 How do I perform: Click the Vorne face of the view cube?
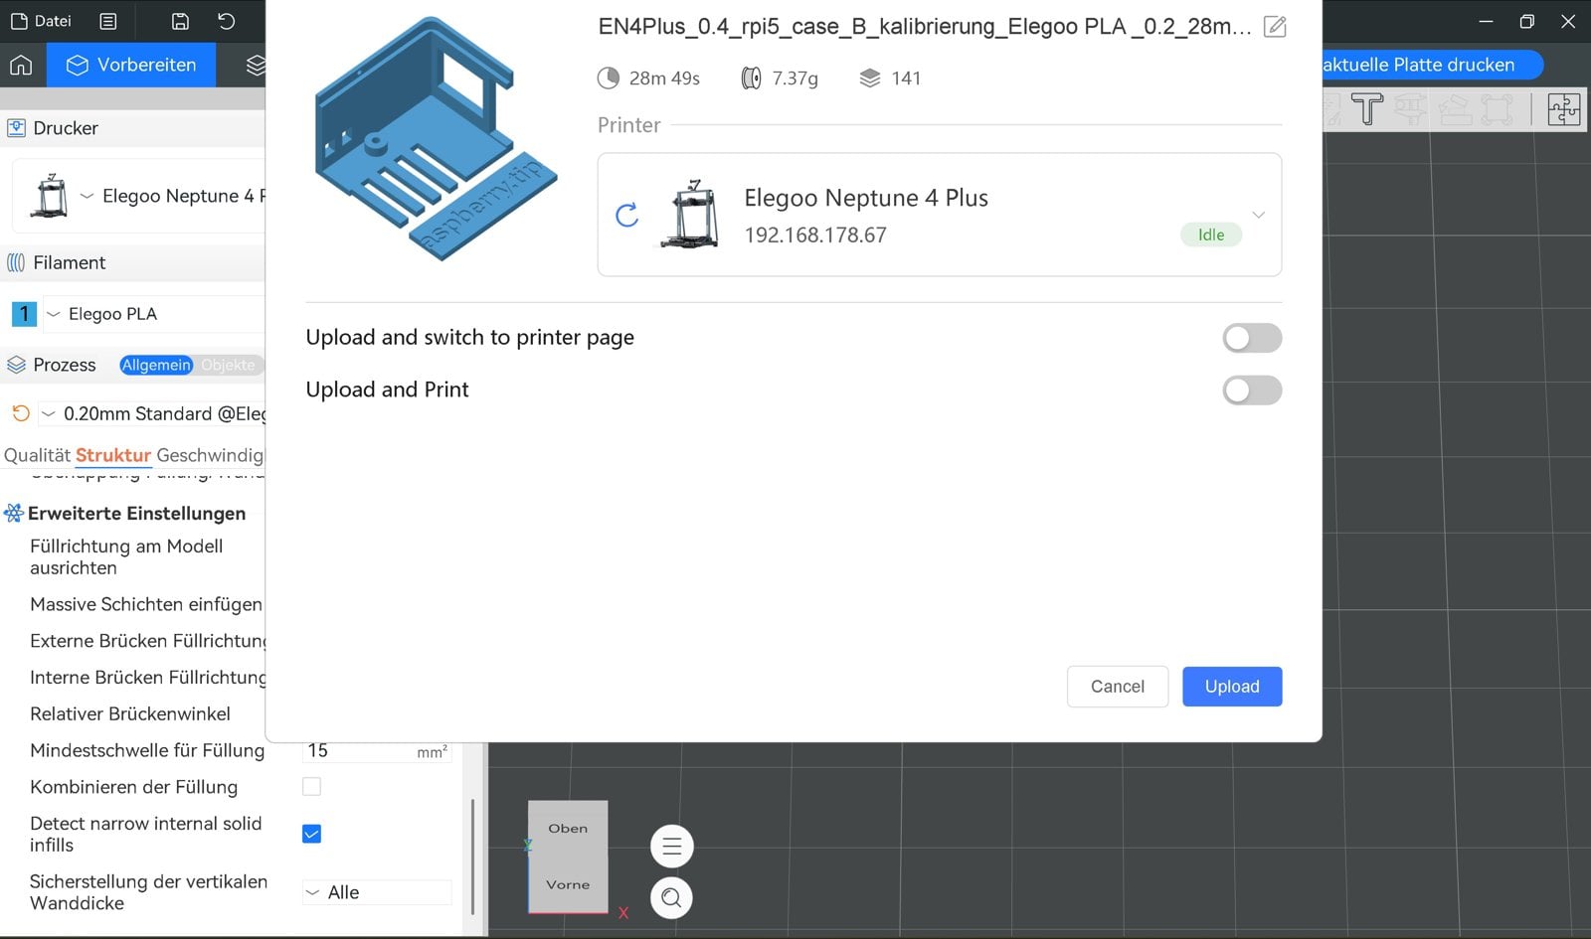pos(568,884)
